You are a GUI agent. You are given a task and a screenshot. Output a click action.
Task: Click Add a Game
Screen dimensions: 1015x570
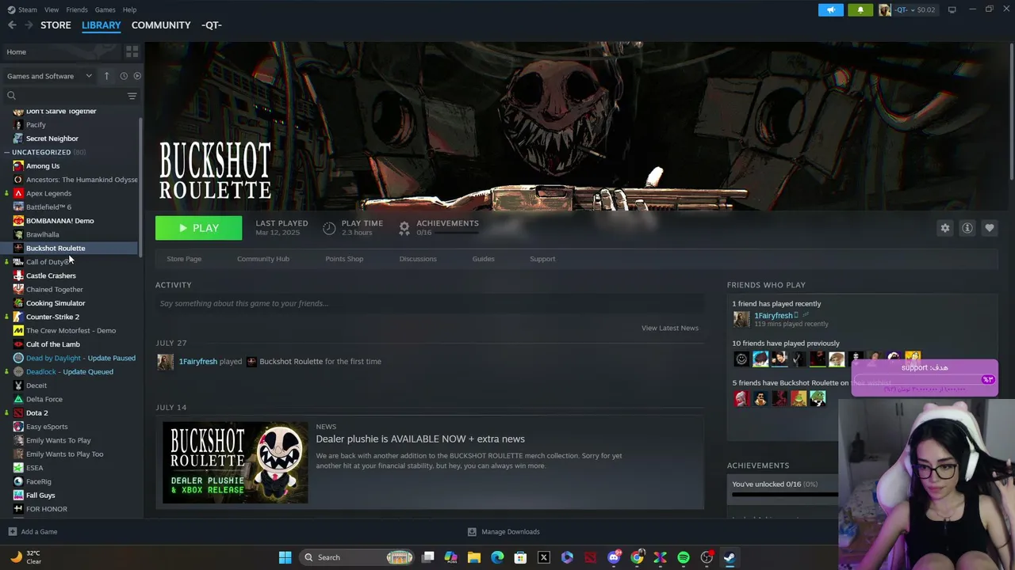coord(33,532)
